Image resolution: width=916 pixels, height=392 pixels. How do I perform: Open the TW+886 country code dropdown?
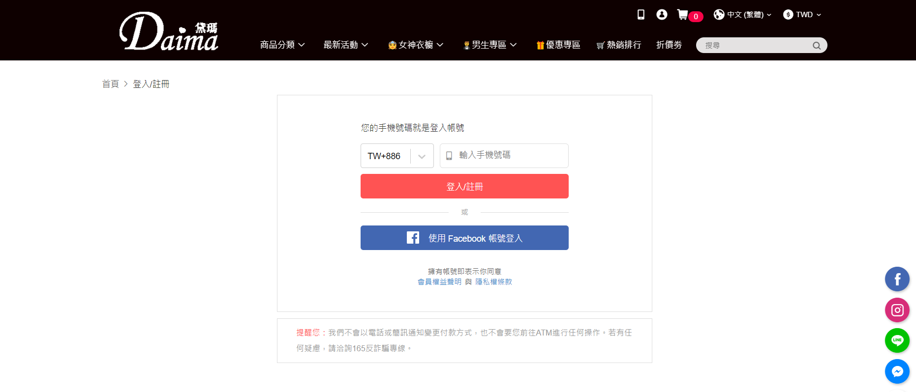pyautogui.click(x=397, y=156)
